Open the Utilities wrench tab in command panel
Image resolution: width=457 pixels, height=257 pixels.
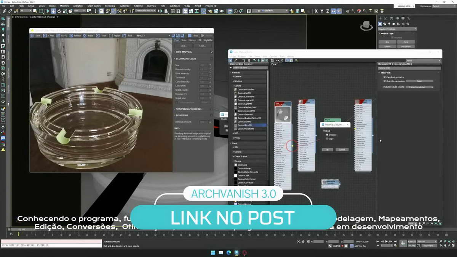409,18
